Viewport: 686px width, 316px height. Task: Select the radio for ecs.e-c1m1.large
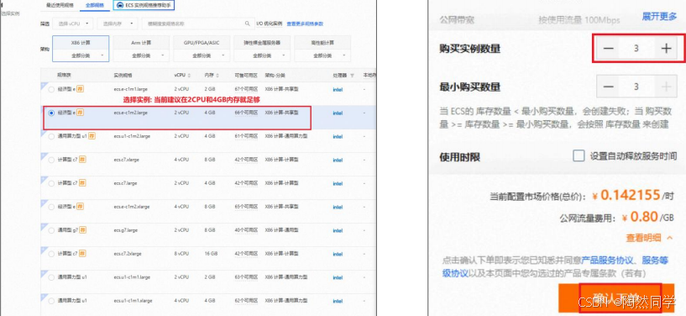click(x=51, y=89)
